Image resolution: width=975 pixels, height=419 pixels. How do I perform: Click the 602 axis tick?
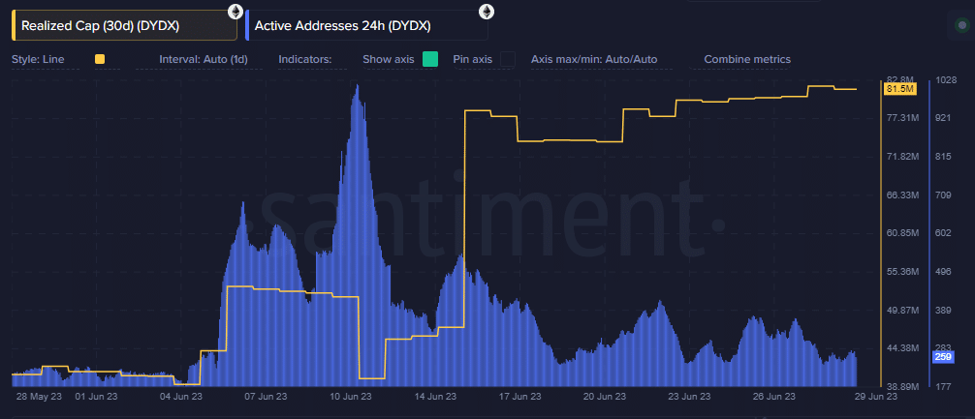tap(942, 233)
